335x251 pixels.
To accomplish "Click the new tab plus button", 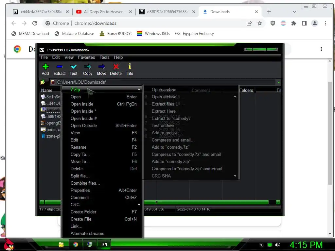I will pyautogui.click(x=269, y=12).
